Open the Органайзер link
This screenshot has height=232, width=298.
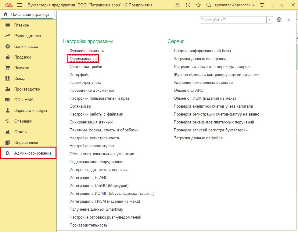click(x=80, y=106)
